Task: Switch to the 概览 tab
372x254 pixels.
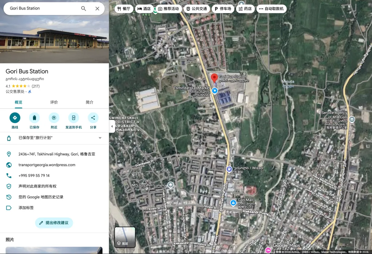Action: [19, 102]
